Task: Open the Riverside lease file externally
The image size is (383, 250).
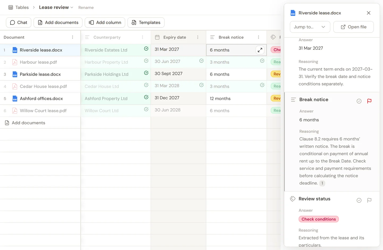Action: click(x=353, y=27)
